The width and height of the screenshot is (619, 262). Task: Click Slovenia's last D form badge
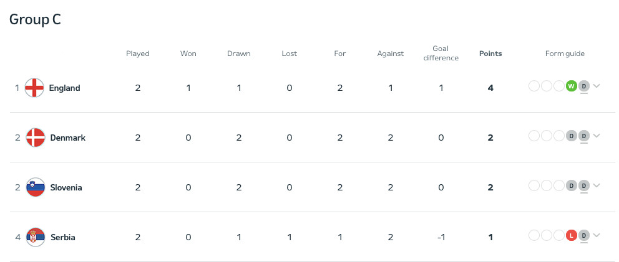pos(584,185)
